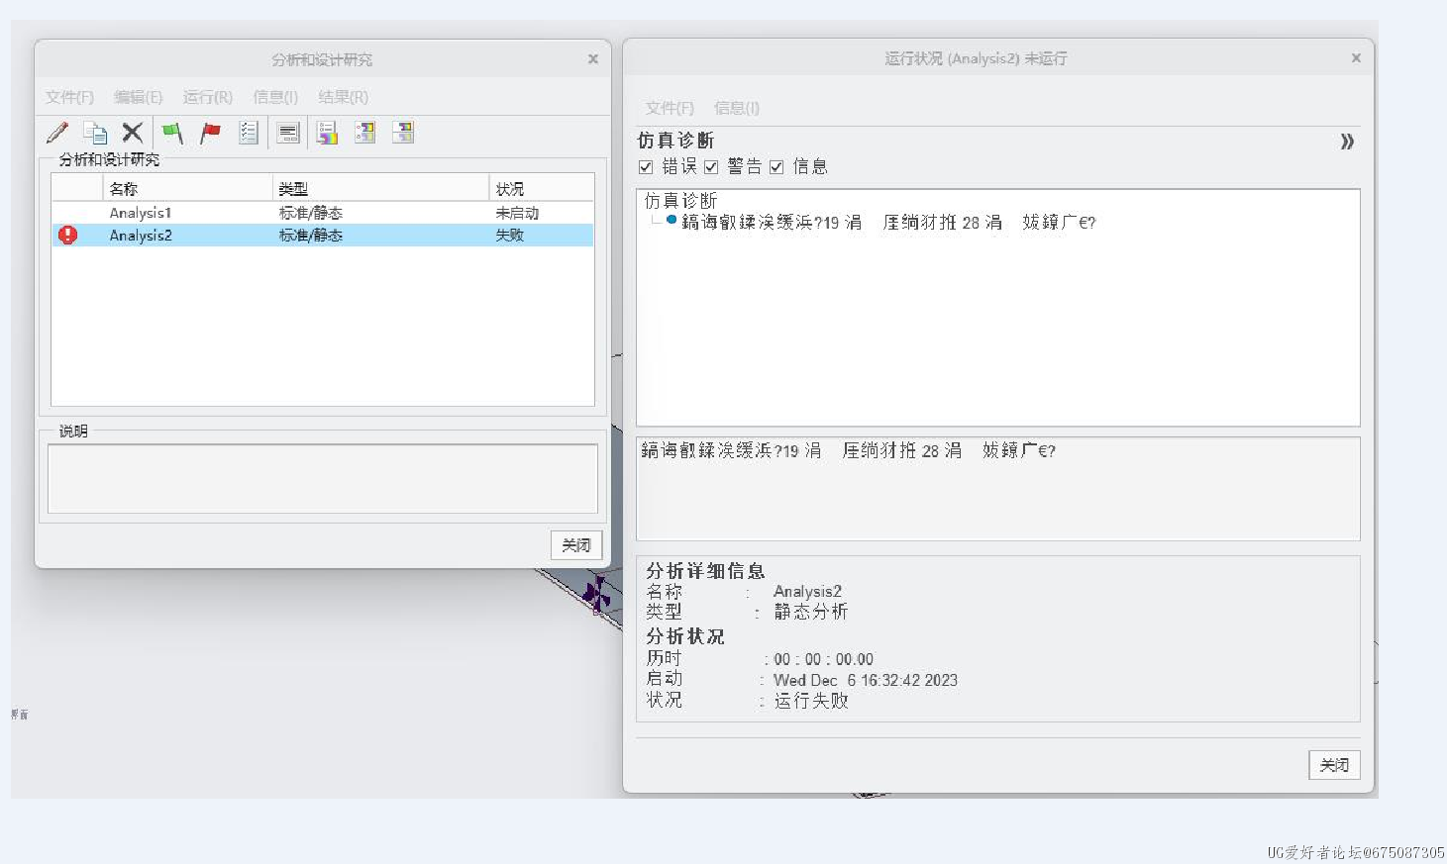Click the Wed Dec 6 16:32:42 2023 start time
The image size is (1447, 864).
(866, 680)
